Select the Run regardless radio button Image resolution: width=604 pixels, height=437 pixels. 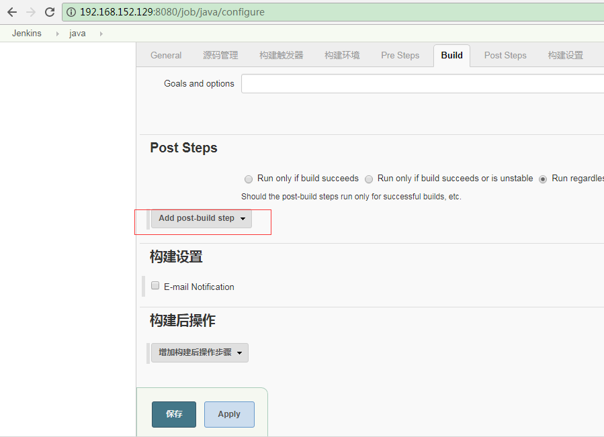click(x=543, y=179)
